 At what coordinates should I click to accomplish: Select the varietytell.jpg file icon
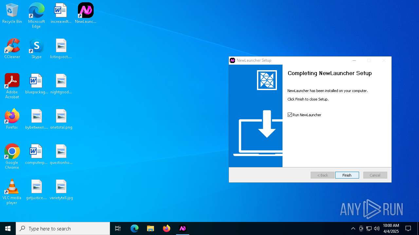[61, 190]
